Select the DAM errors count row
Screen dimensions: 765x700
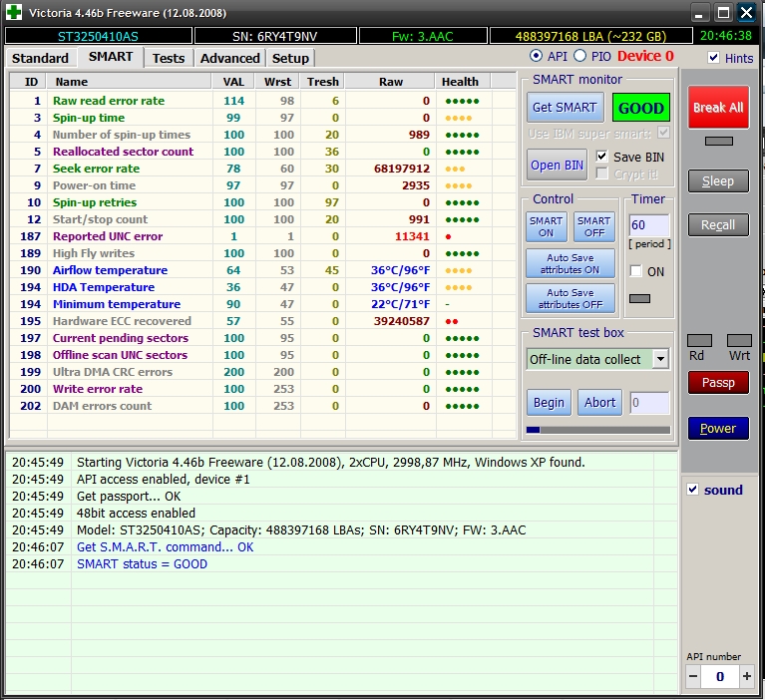coord(262,406)
